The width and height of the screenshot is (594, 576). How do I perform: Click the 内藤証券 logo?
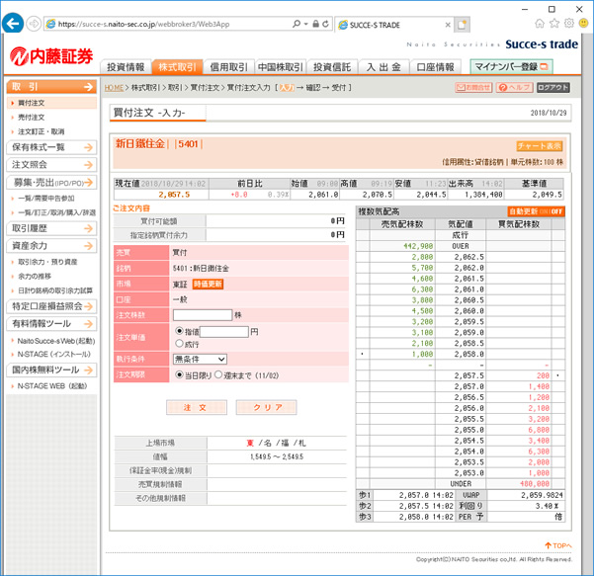(51, 55)
